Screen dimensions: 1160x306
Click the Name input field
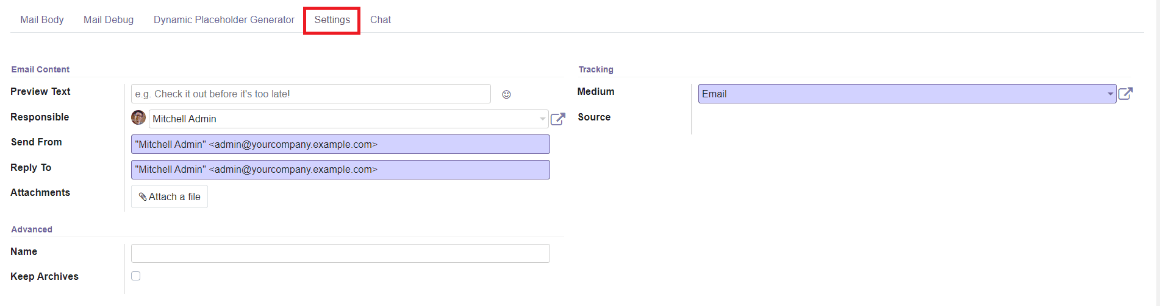pyautogui.click(x=340, y=253)
